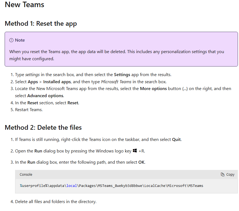Click the Note info icon
Image resolution: width=239 pixels, height=211 pixels.
(x=11, y=40)
